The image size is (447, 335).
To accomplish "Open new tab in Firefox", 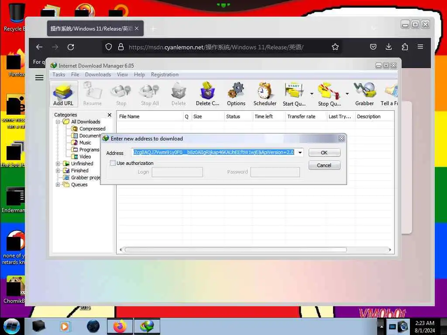I will [x=153, y=29].
